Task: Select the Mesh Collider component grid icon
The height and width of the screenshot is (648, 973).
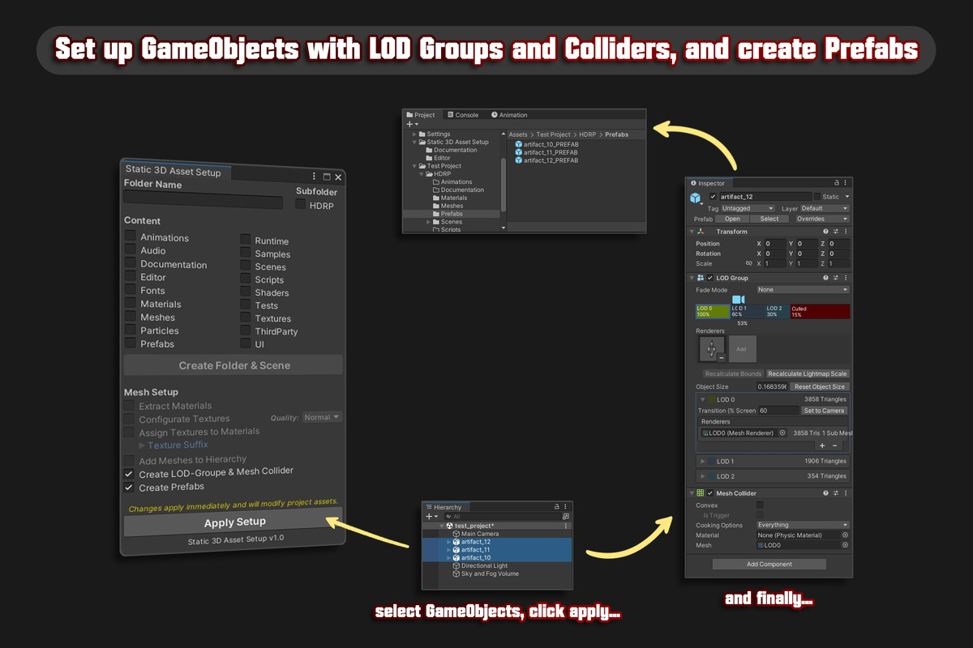Action: coord(701,493)
